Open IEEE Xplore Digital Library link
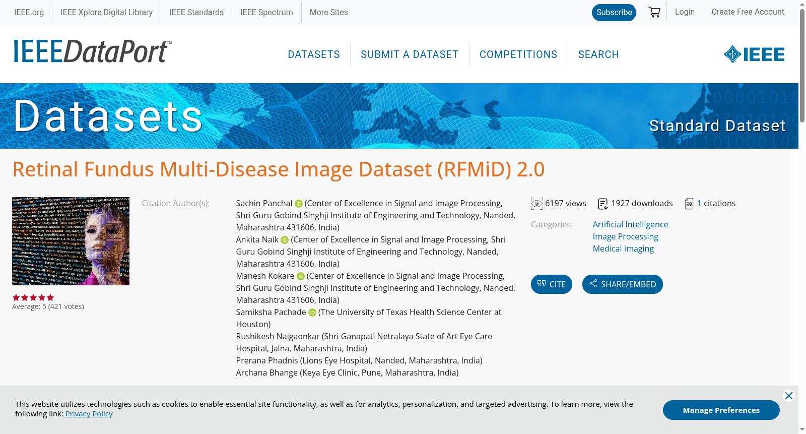 pos(106,12)
